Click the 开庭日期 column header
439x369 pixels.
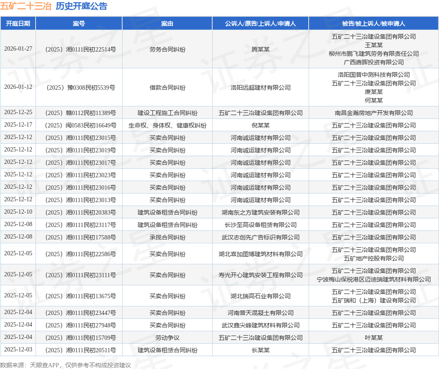(18, 24)
